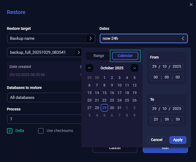196x162 pixels.
Task: Close the Restore dialog with X
Action: point(191,5)
